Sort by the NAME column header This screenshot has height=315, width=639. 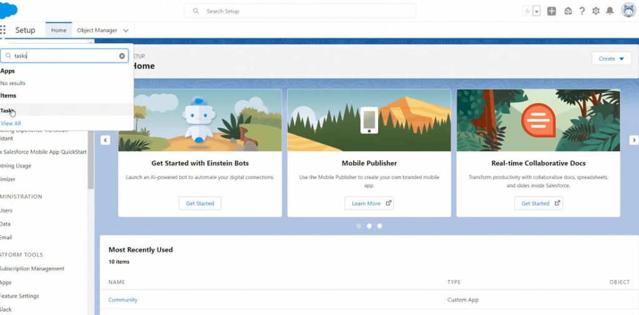click(x=117, y=282)
